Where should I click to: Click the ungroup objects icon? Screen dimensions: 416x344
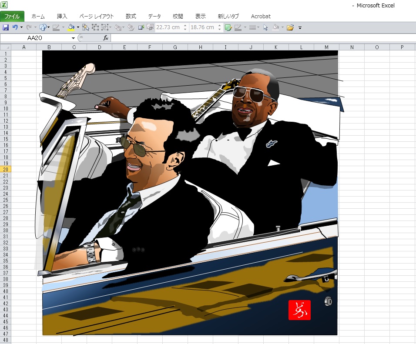click(105, 27)
